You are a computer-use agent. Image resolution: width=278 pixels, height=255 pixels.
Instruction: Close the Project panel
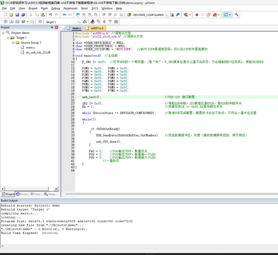pyautogui.click(x=56, y=28)
